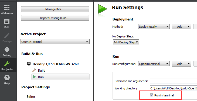Expand the Add Deploy Step menu

[x=126, y=42]
